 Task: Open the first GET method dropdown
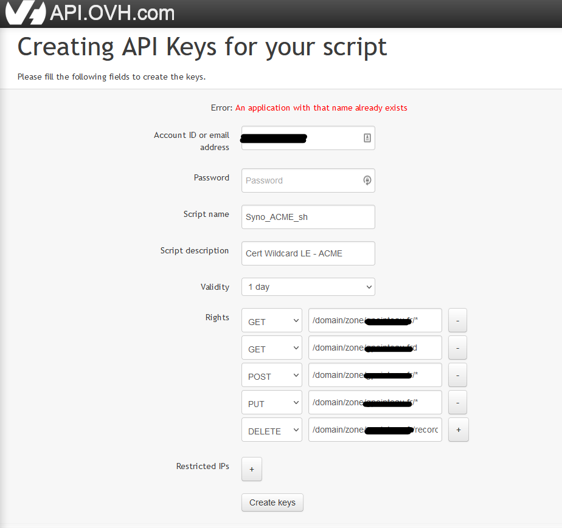pyautogui.click(x=272, y=320)
